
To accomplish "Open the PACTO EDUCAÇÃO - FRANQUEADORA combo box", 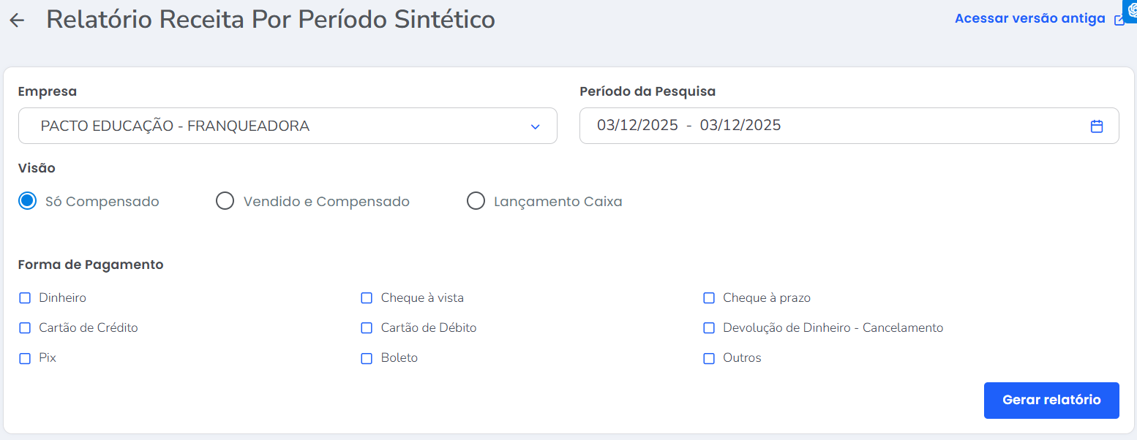I will [x=287, y=126].
